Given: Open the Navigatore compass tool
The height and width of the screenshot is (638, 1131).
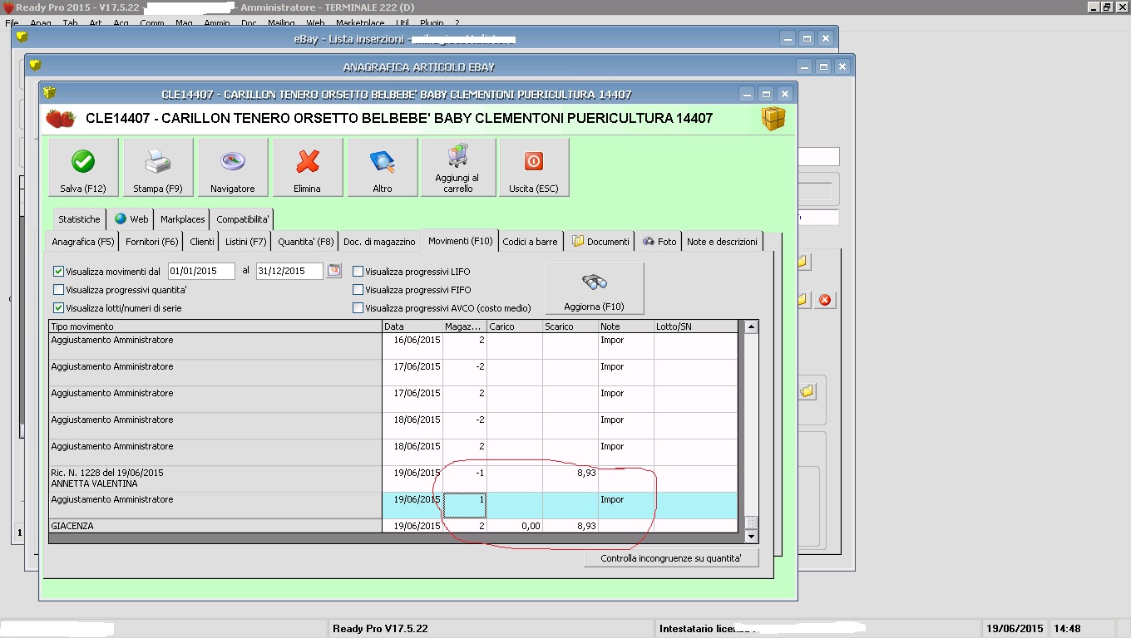Looking at the screenshot, I should tap(232, 167).
